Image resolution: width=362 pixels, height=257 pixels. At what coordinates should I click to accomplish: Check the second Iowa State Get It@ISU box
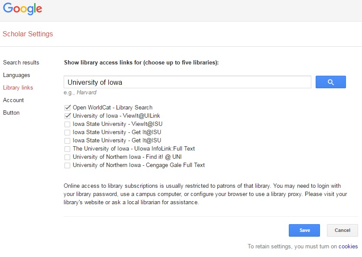point(67,141)
